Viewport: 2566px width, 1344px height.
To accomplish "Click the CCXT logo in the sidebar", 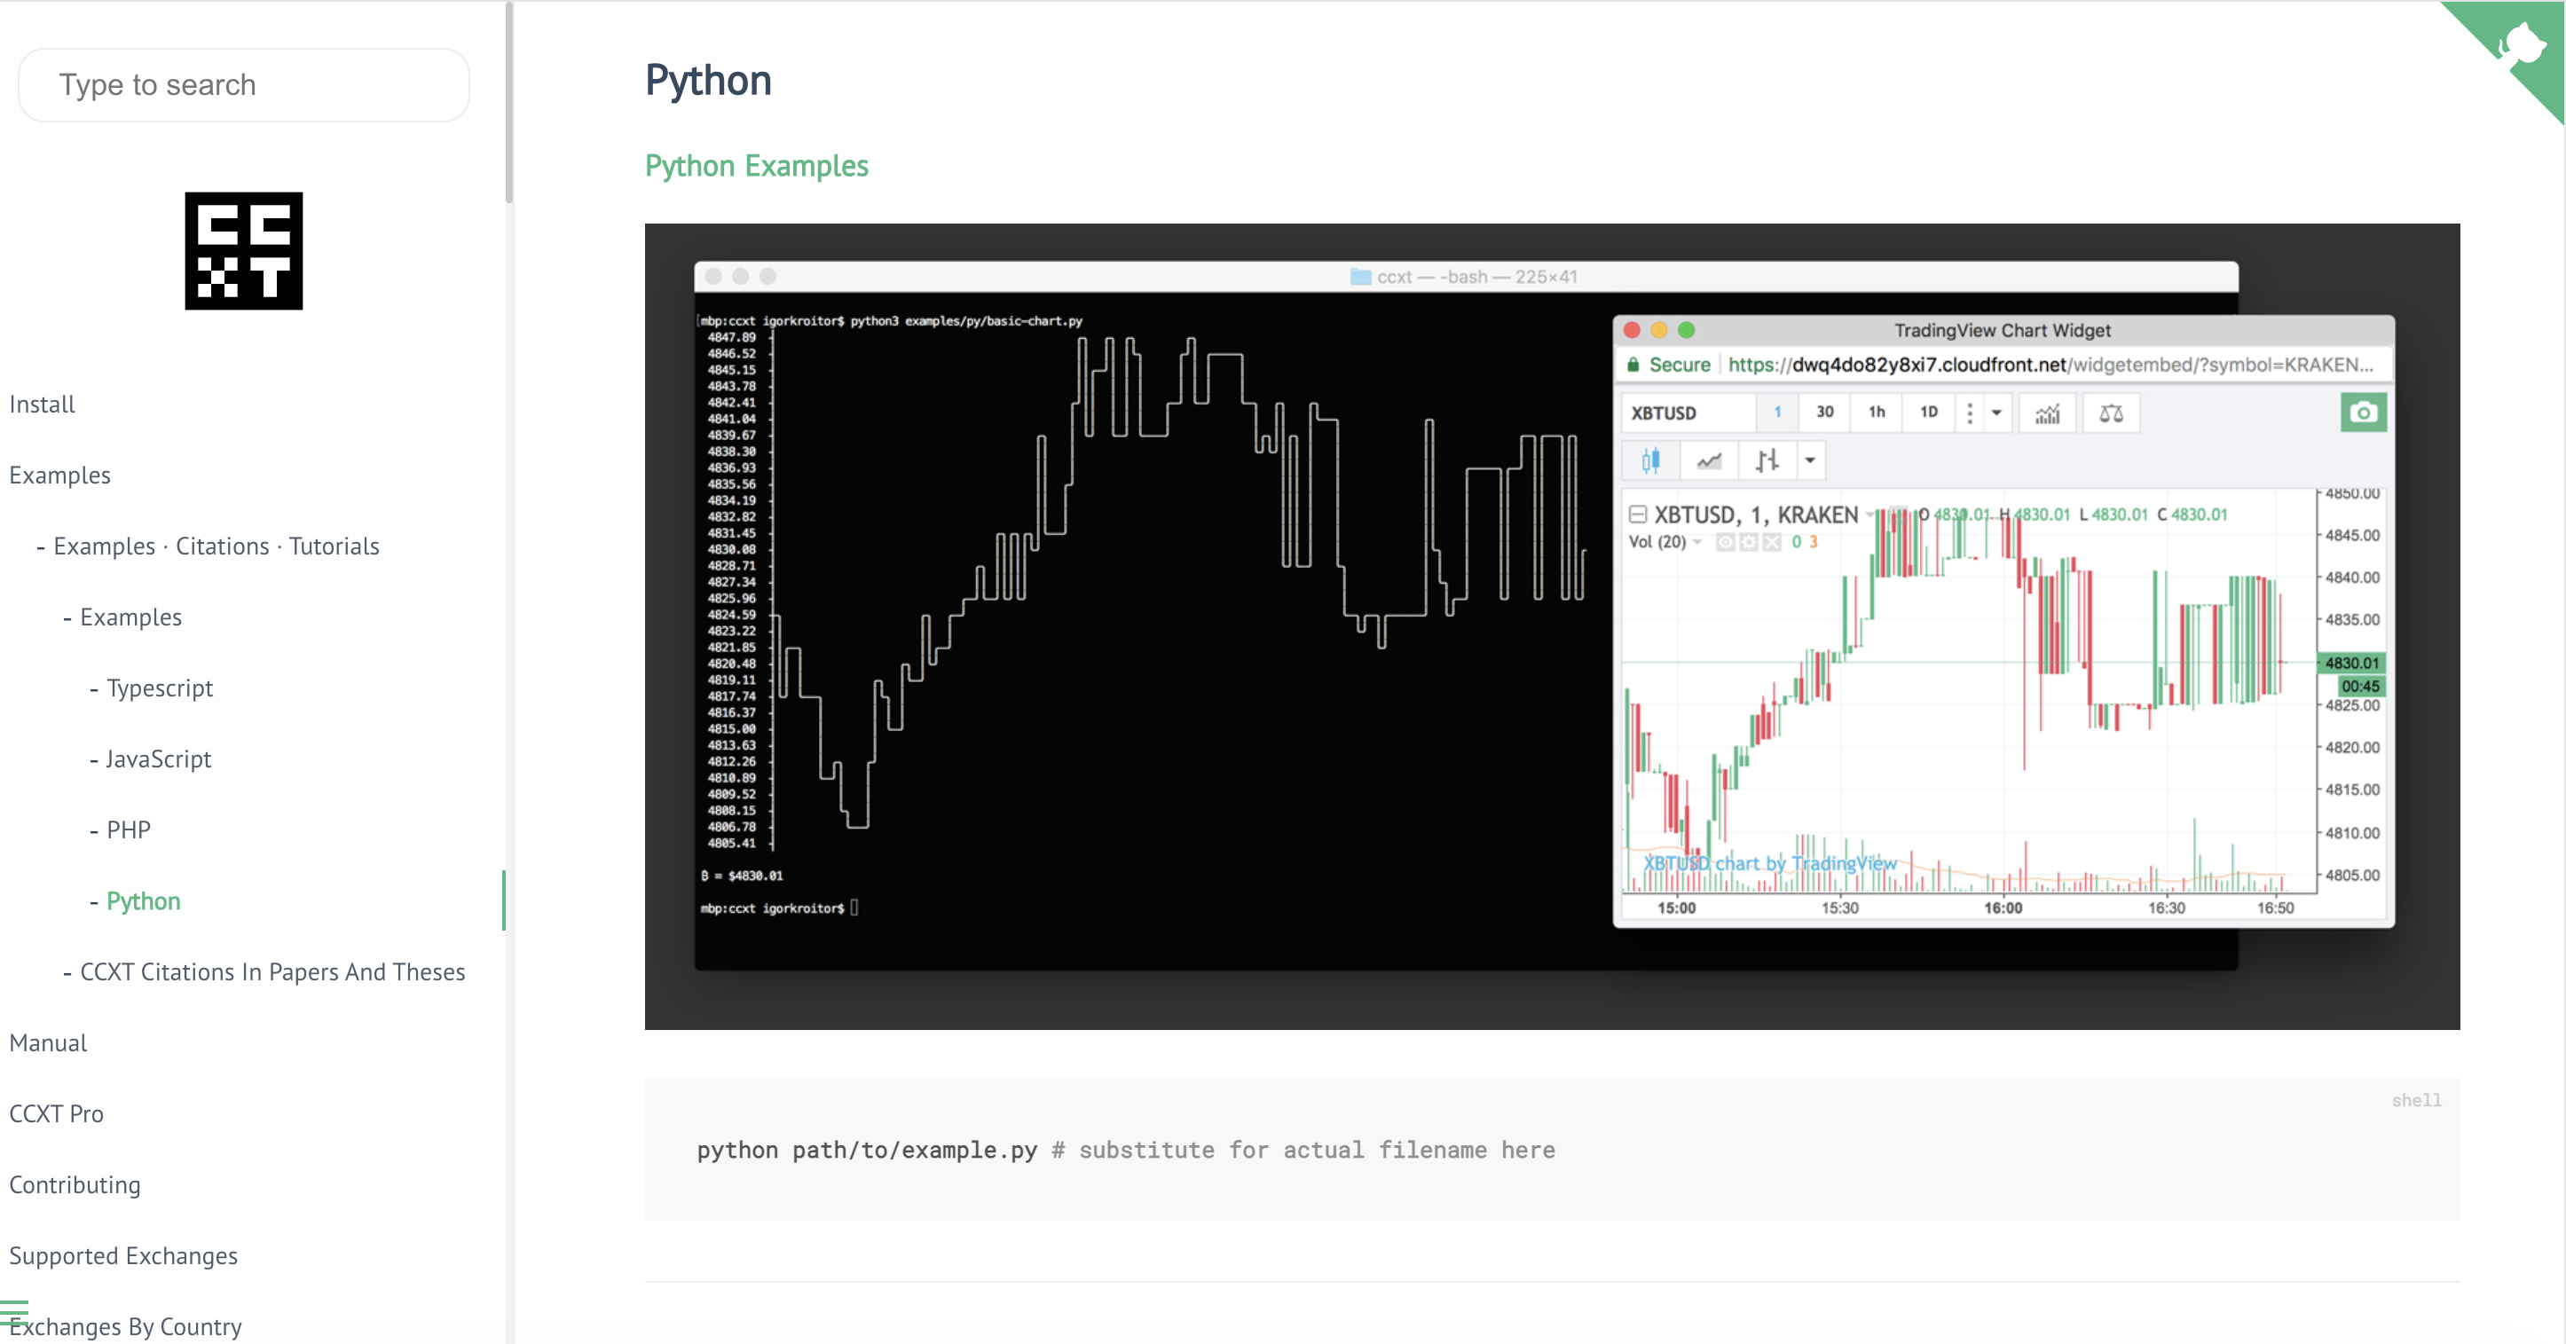I will 242,252.
